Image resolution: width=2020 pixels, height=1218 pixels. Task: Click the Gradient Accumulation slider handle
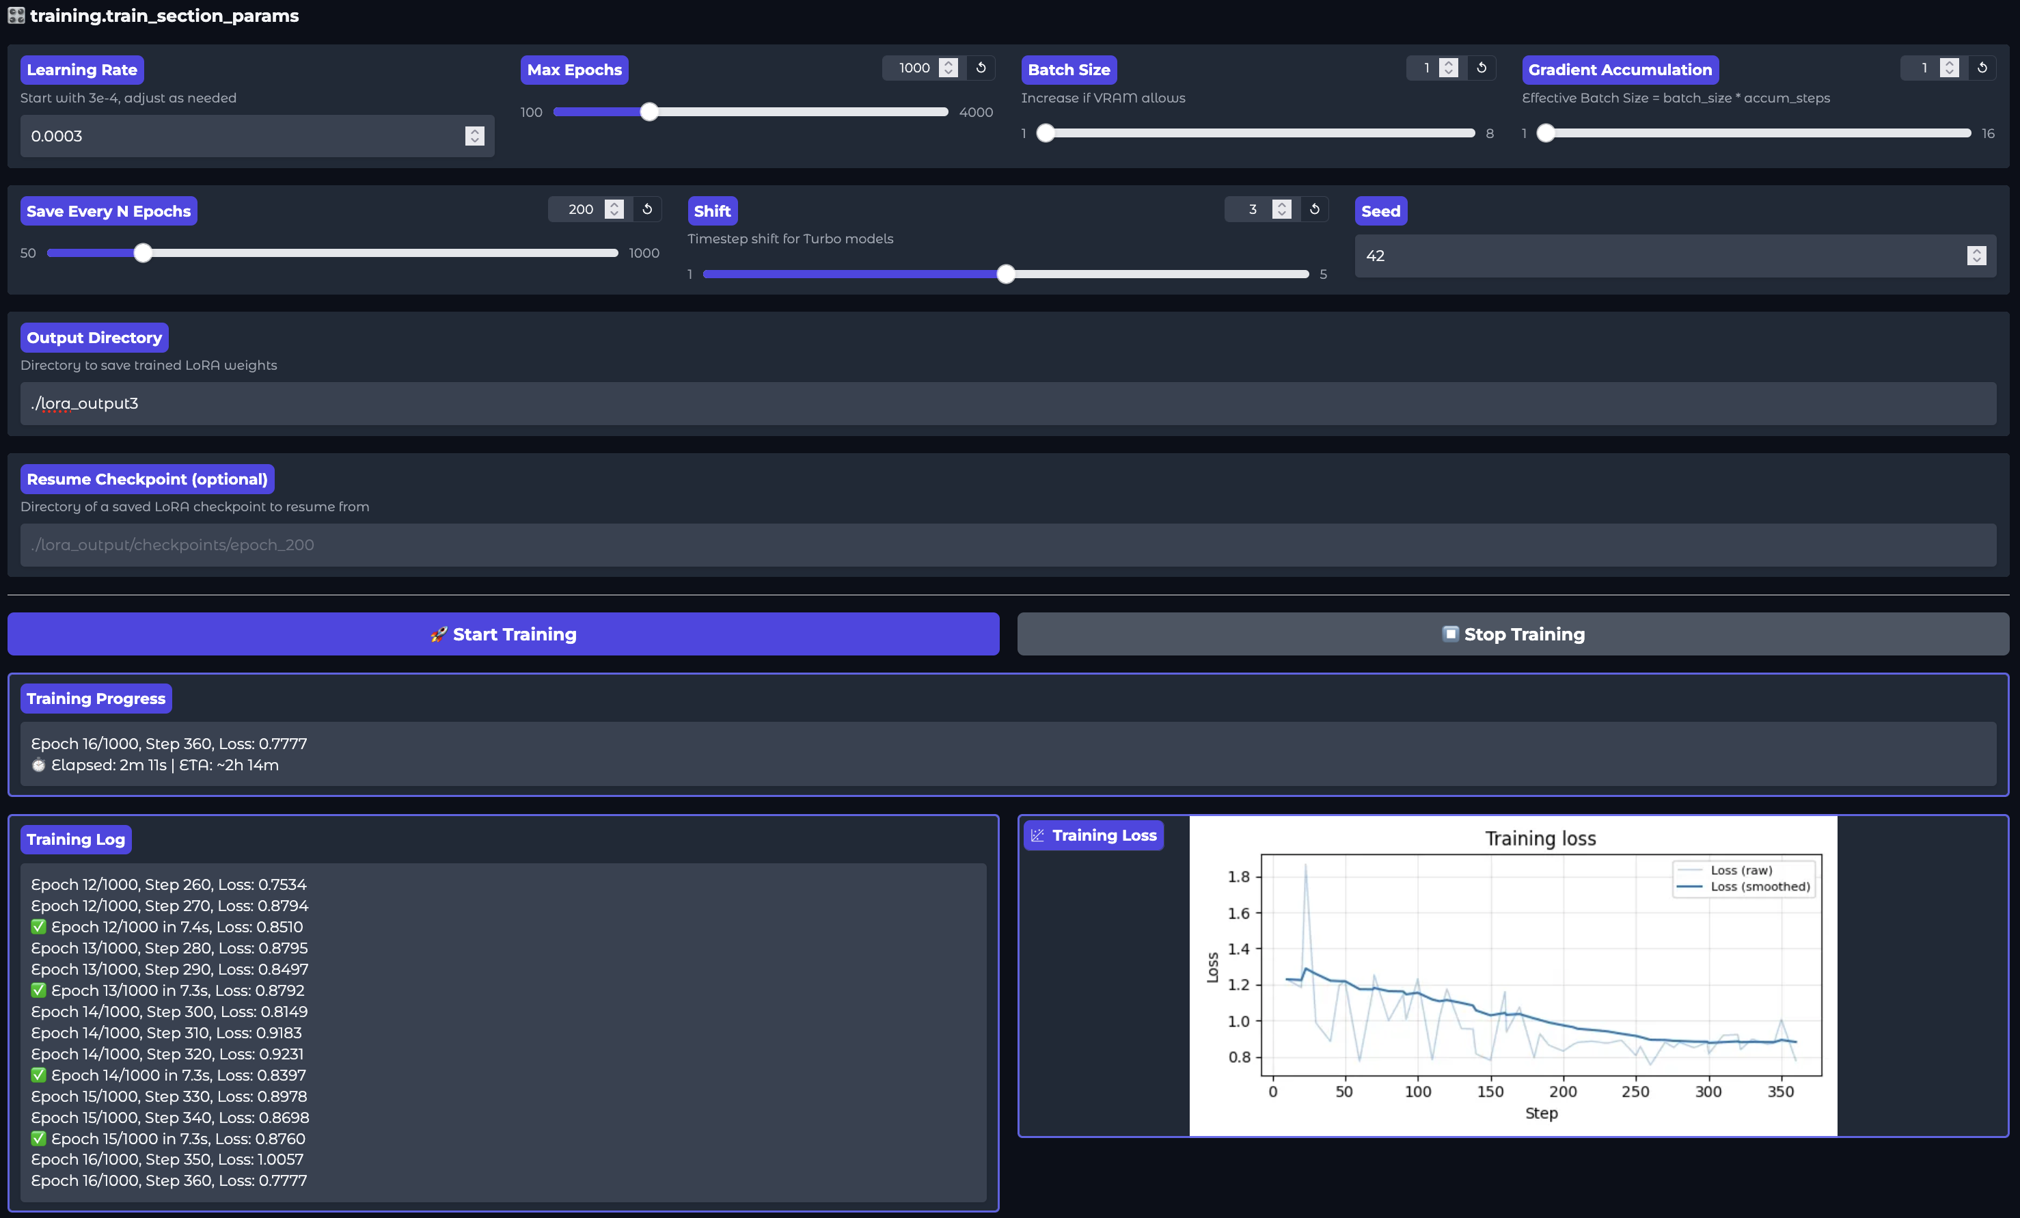1545,133
